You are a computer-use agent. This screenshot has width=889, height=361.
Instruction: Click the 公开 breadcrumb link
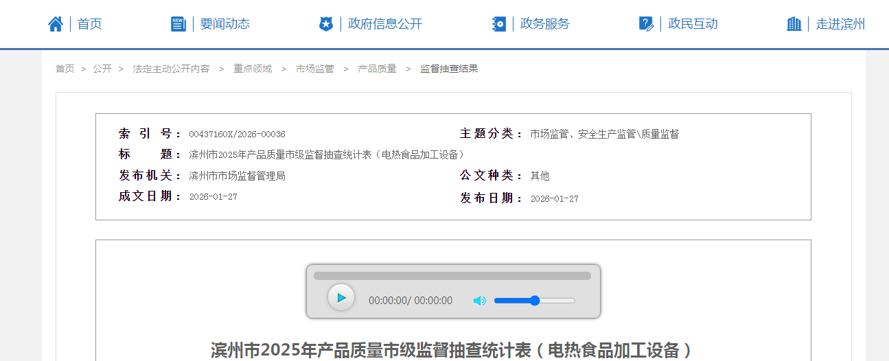[x=102, y=69]
